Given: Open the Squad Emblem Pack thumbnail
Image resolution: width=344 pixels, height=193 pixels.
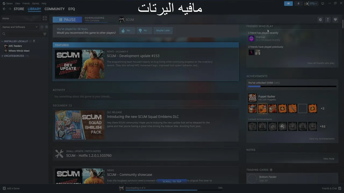Looking at the screenshot, I should pyautogui.click(x=80, y=125).
